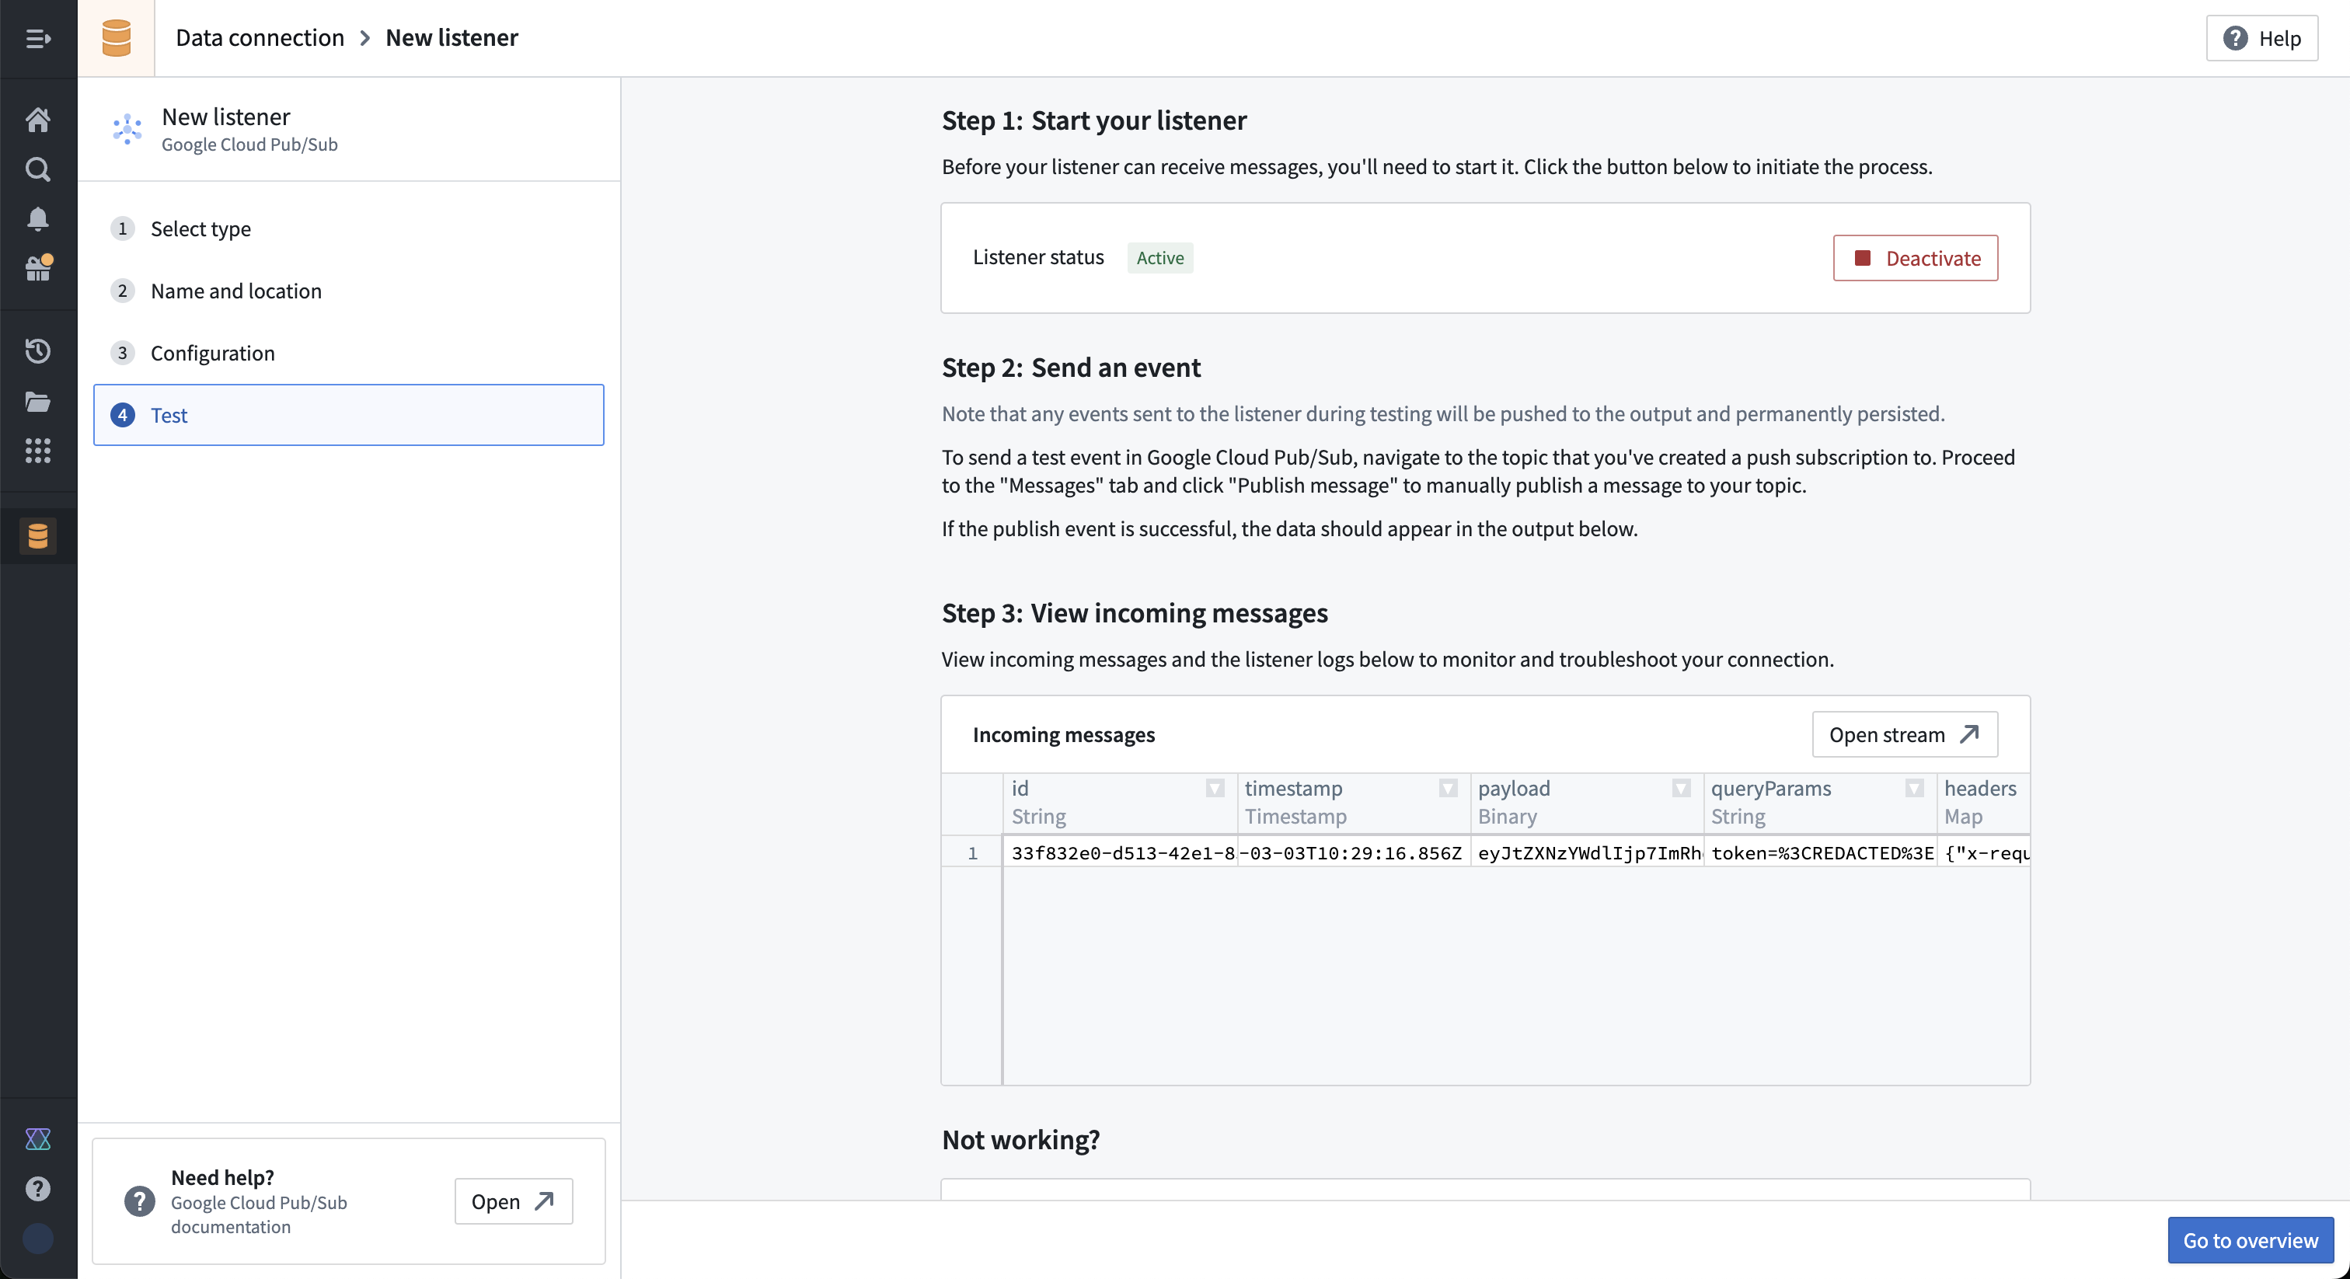Click Data connection breadcrumb link
Image resolution: width=2350 pixels, height=1279 pixels.
[x=260, y=37]
